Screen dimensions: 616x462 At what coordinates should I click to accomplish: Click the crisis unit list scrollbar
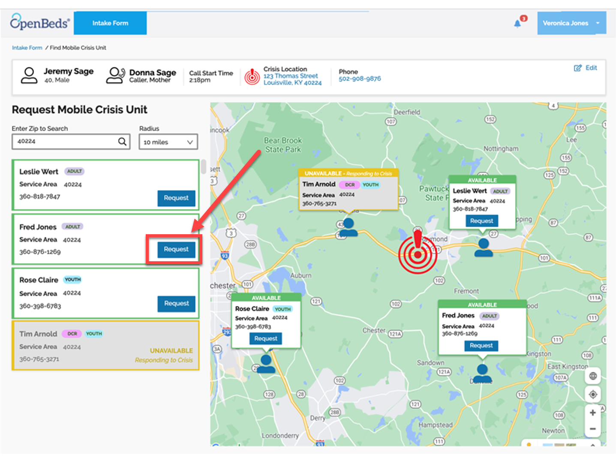[x=204, y=166]
